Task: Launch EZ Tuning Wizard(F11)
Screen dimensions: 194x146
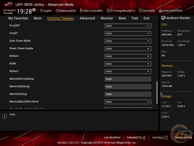Action: coord(121,11)
